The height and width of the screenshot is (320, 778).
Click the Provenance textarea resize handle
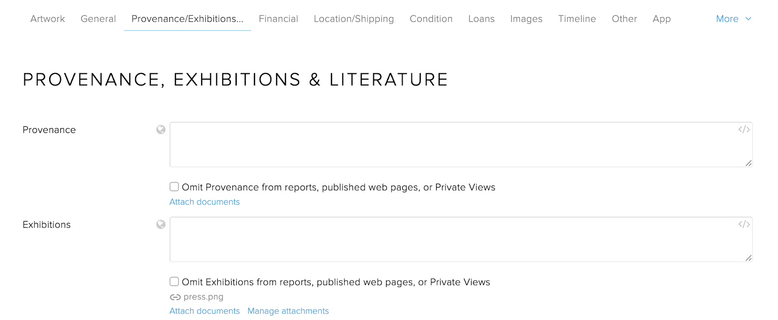(x=748, y=163)
